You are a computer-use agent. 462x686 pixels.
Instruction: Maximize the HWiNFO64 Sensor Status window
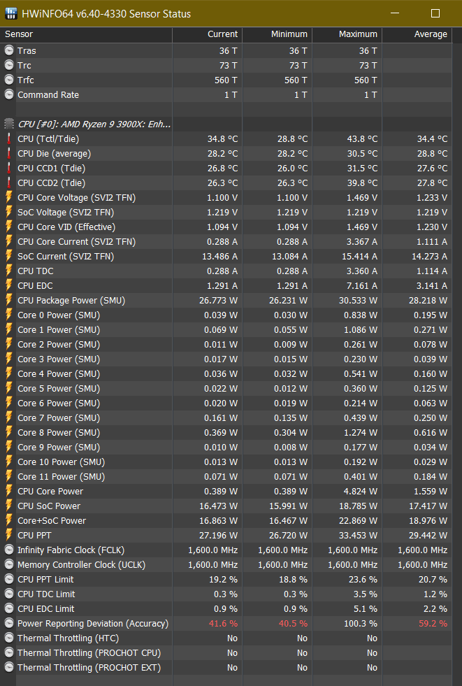tap(435, 13)
